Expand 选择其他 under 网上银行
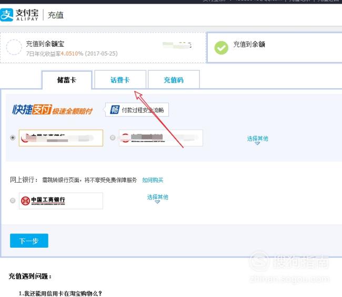342x297 pixels. (x=157, y=198)
